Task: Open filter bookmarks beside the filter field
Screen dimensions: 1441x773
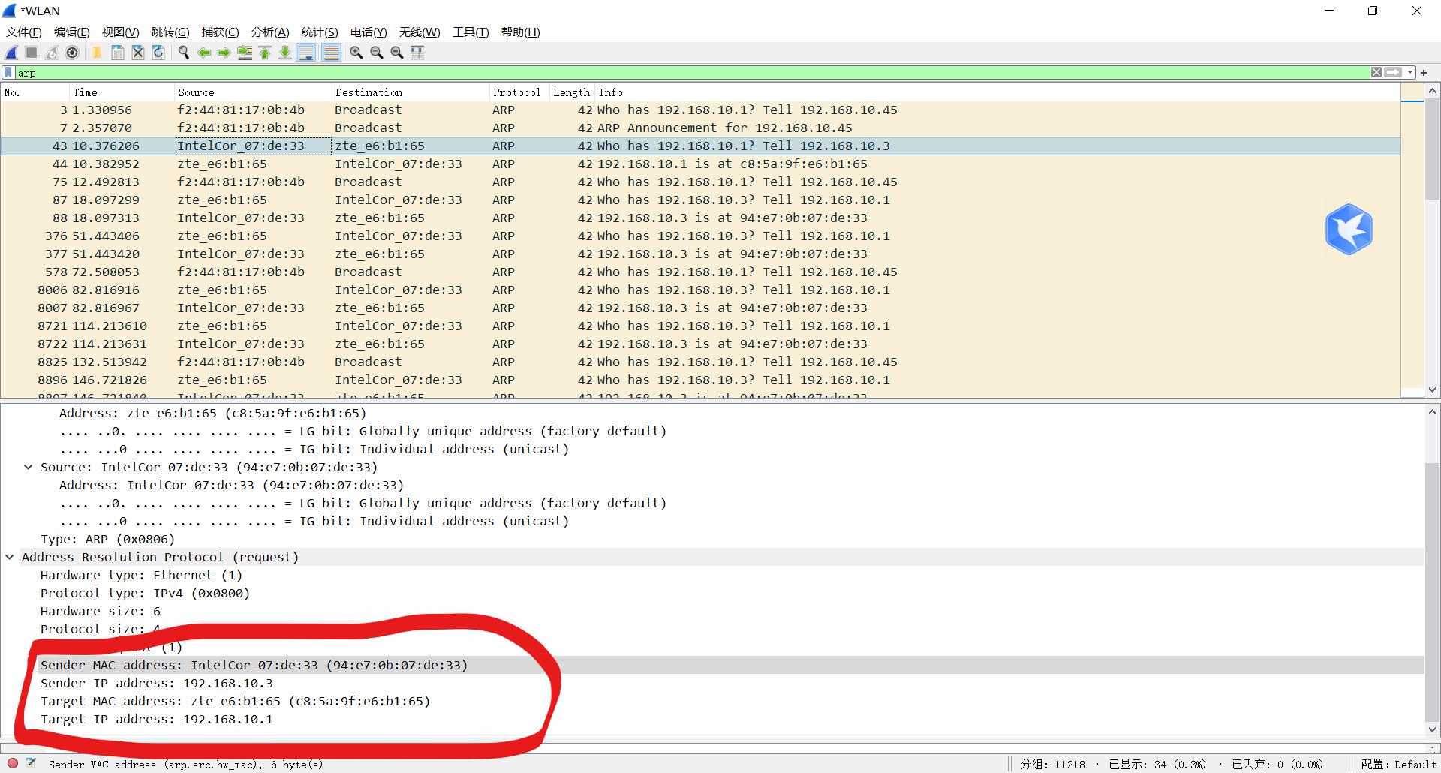Action: point(8,72)
